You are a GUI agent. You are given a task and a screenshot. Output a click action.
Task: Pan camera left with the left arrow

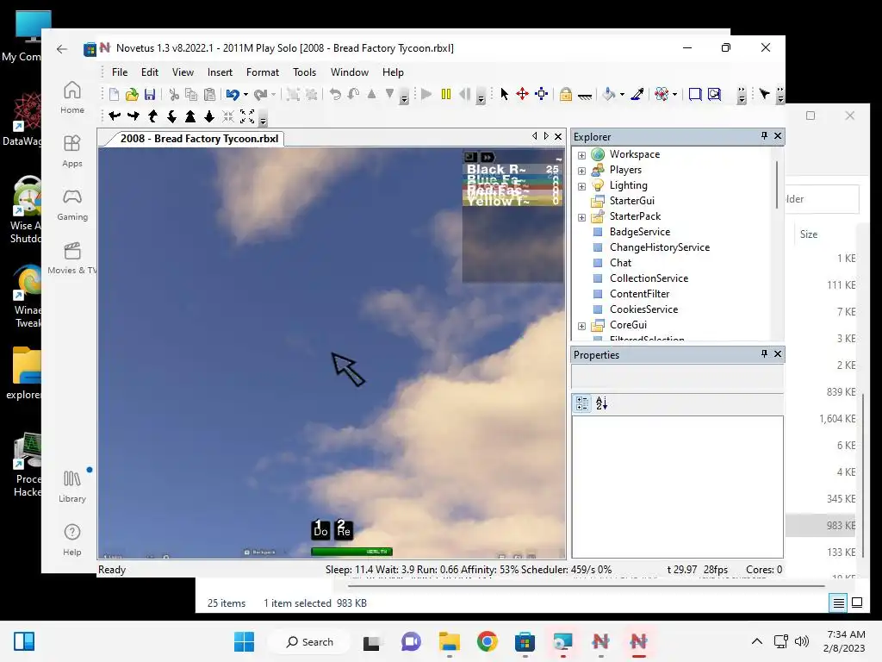115,116
